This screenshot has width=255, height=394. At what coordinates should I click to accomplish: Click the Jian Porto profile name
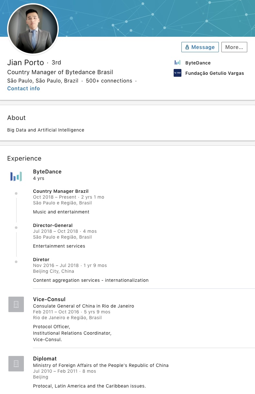coord(25,63)
